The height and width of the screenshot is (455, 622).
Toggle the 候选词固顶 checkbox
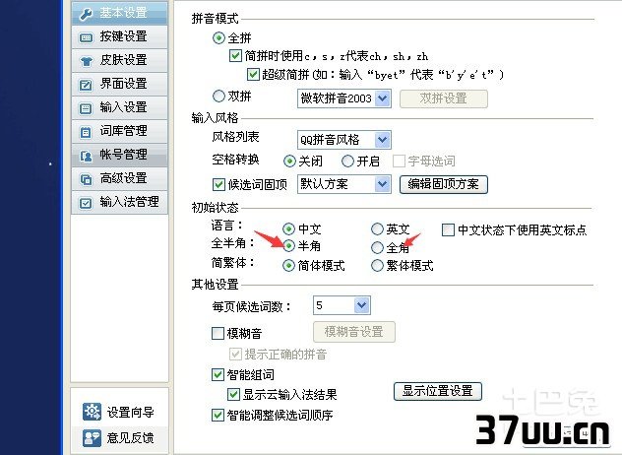pos(218,184)
